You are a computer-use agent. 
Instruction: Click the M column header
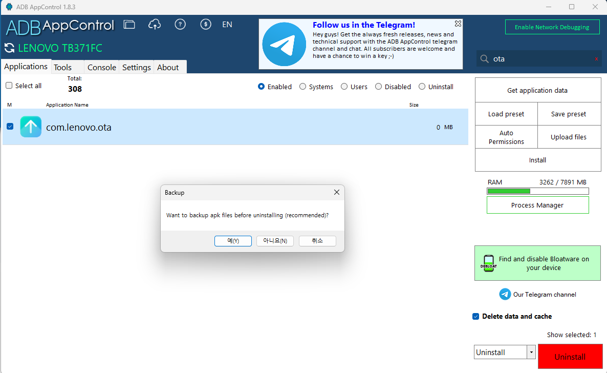tap(9, 105)
